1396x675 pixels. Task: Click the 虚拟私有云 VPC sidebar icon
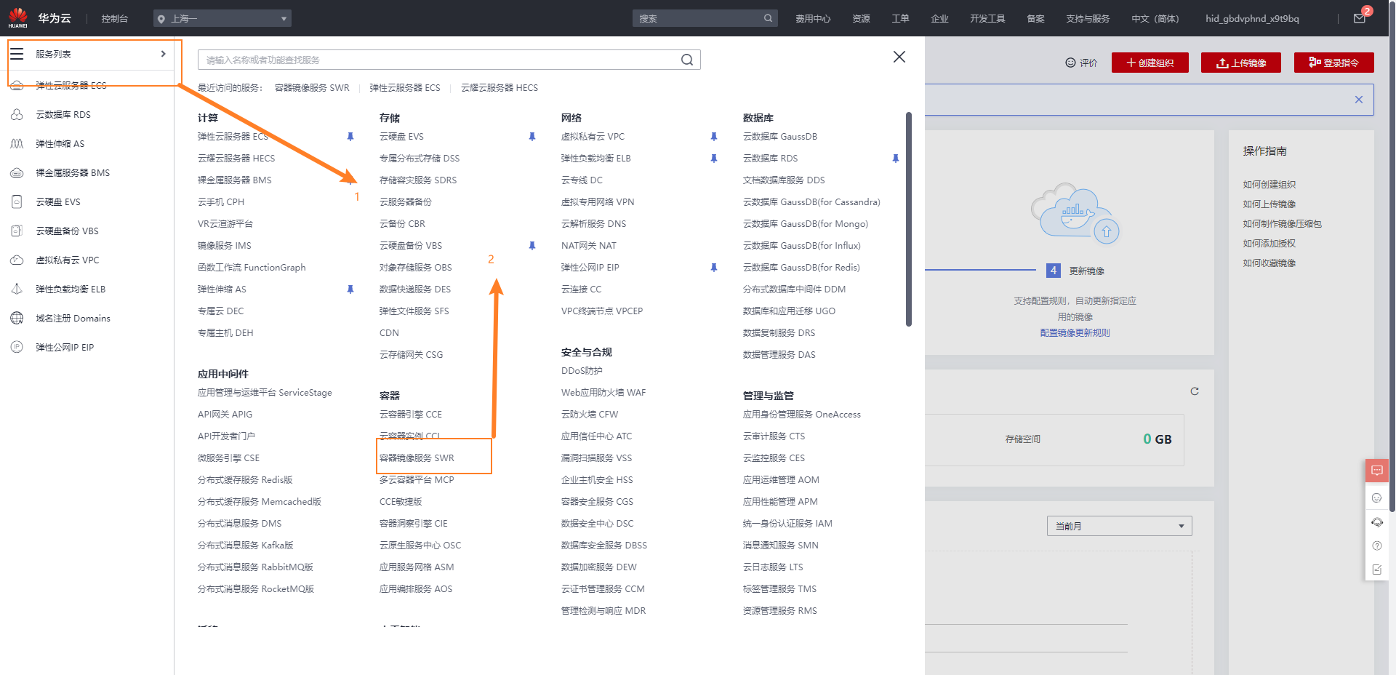(x=17, y=260)
